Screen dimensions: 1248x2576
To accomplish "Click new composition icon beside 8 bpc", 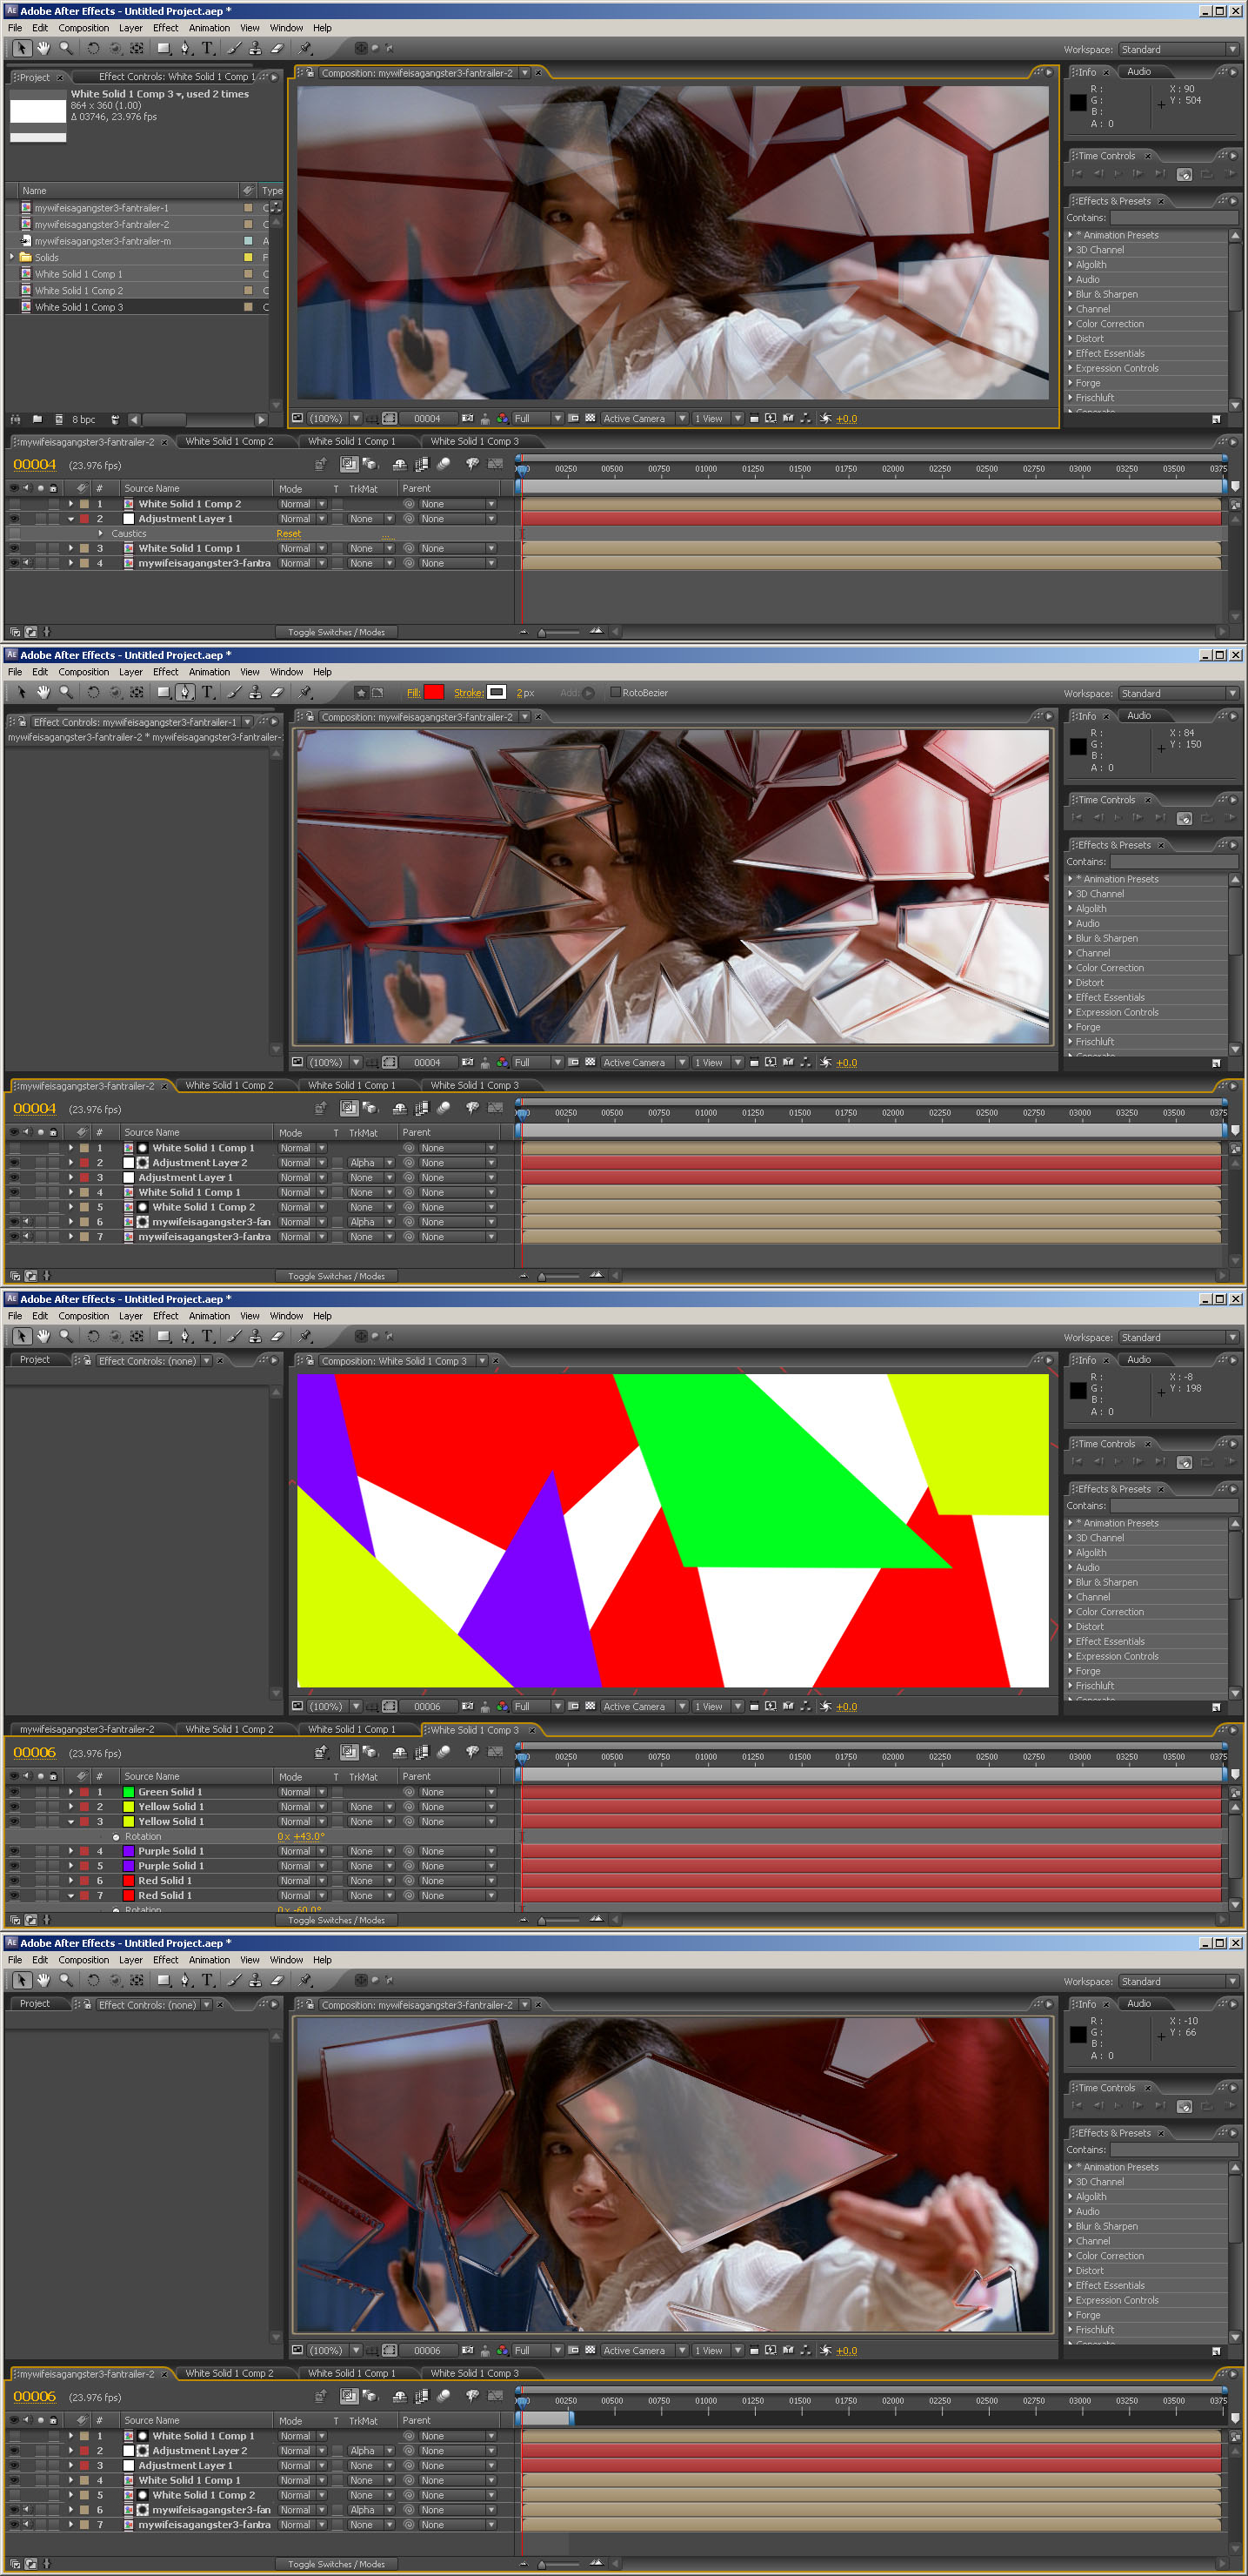I will [x=59, y=419].
